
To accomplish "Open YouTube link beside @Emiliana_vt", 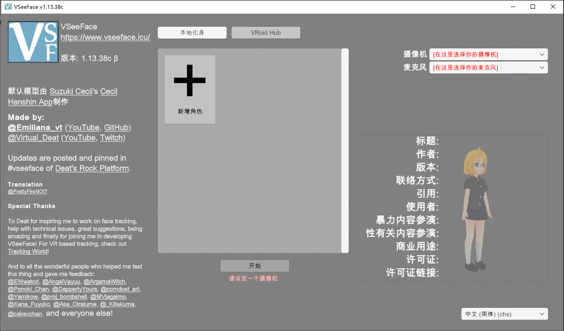I will point(83,127).
